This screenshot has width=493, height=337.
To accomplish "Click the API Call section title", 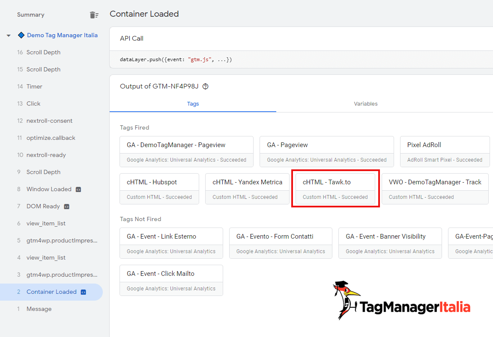I will click(x=132, y=38).
